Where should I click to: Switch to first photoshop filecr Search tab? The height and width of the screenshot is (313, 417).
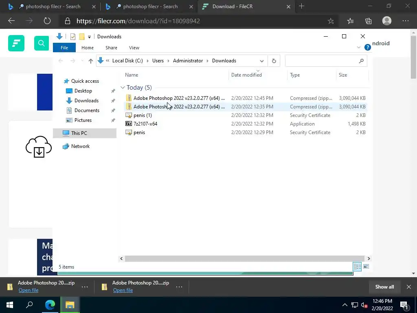[53, 7]
